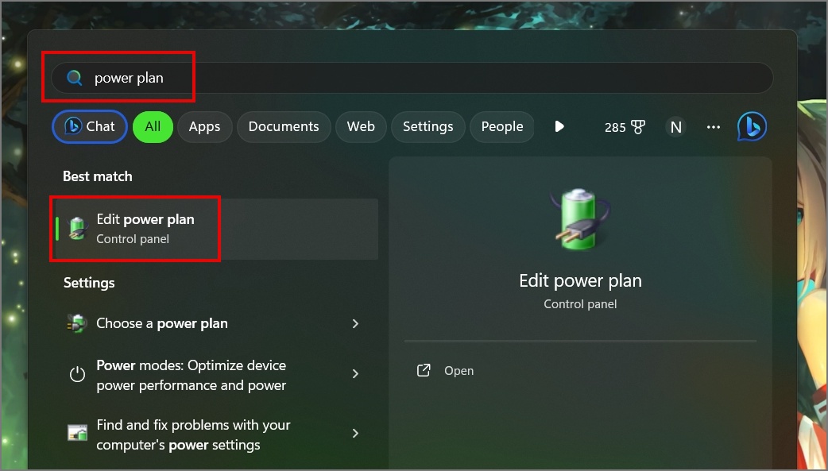Screen dimensions: 828x471
Task: Switch to the Web filter
Action: [x=361, y=127]
